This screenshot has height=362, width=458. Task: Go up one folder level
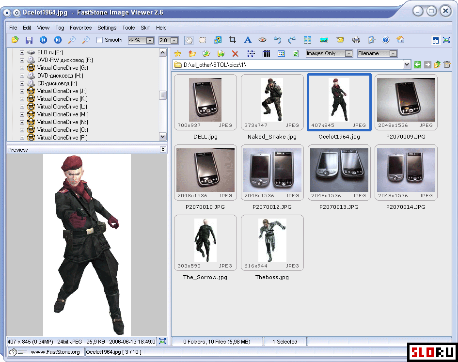[x=437, y=65]
